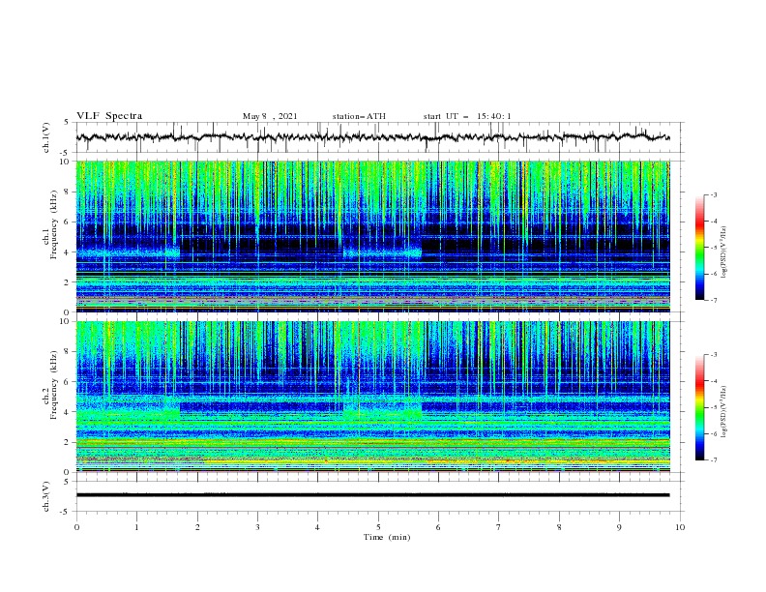Screen dimensions: 766x592
Task: Click the "ch.3(V)" axis label
Action: point(46,497)
